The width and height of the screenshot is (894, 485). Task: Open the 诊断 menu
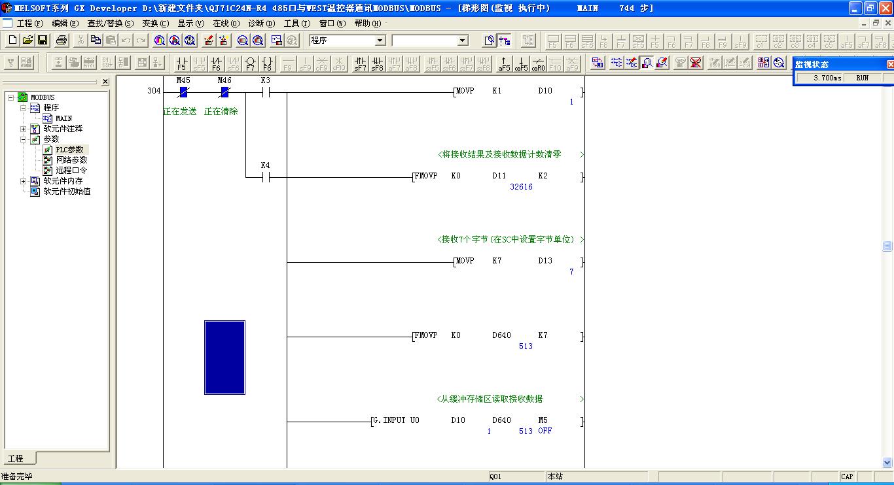pyautogui.click(x=260, y=23)
